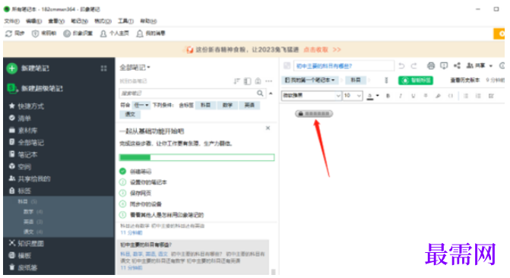Image resolution: width=510 pixels, height=278 pixels.
Task: Open the font family dropdown
Action: 312,96
